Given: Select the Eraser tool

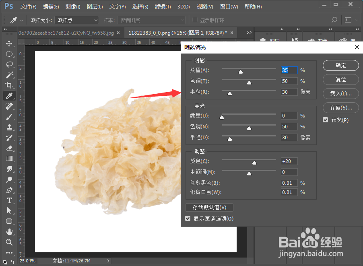Looking at the screenshot, I should pos(9,148).
